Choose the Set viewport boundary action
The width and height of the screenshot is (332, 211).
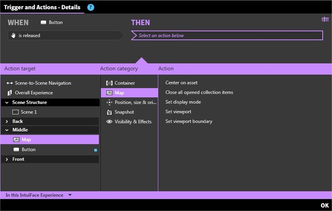coord(188,122)
